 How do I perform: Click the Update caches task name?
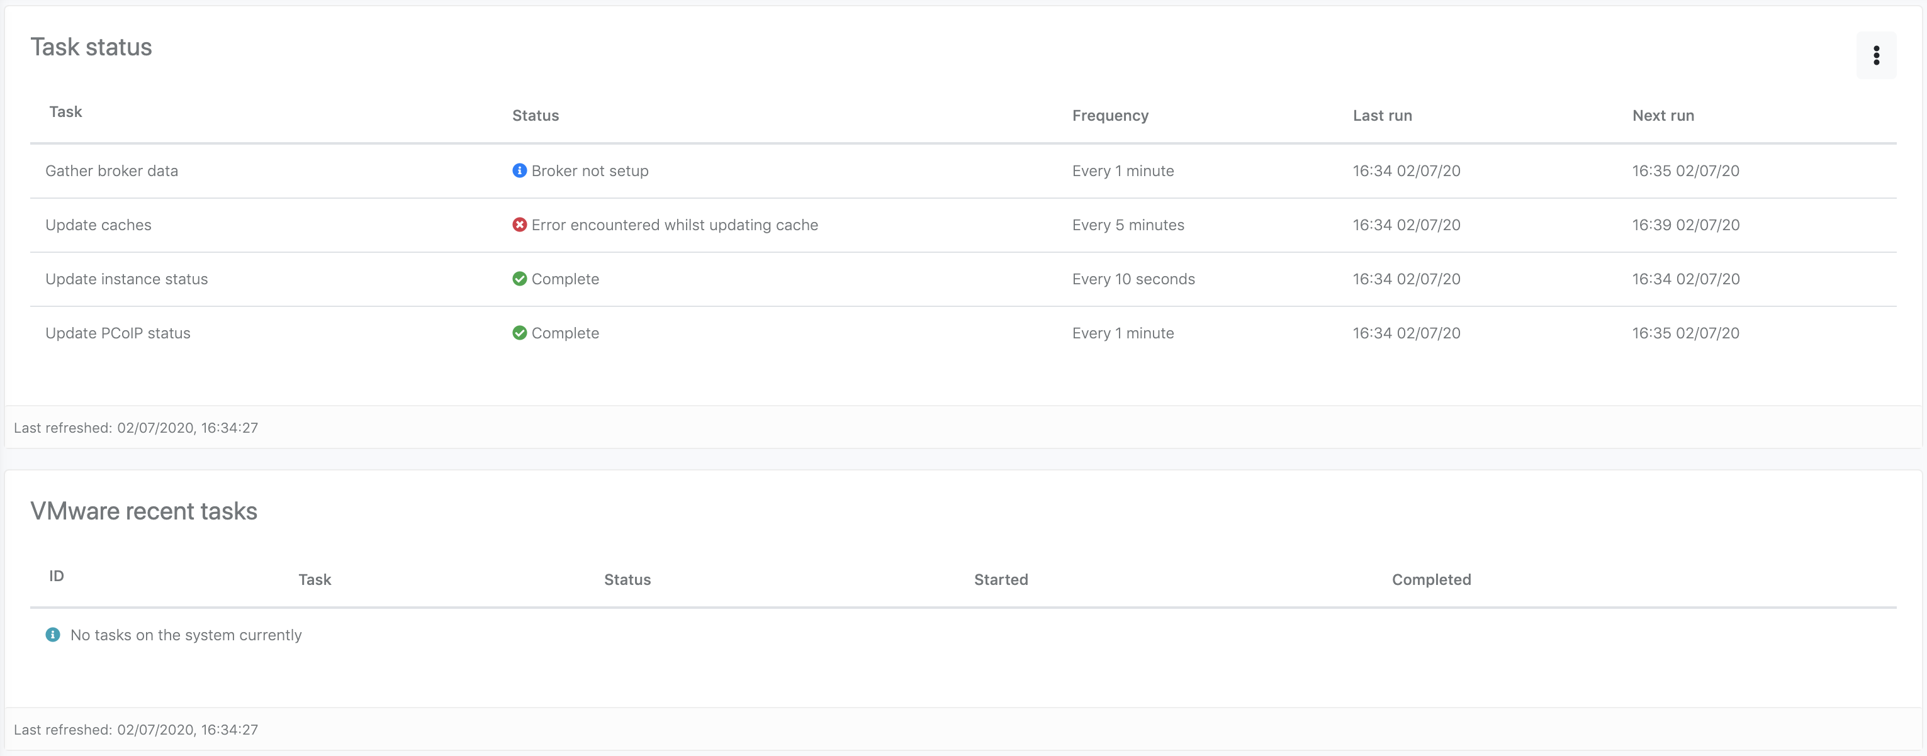coord(98,225)
